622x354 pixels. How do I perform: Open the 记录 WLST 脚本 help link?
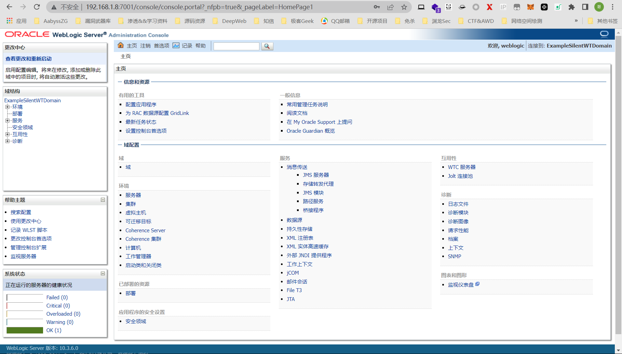[29, 230]
